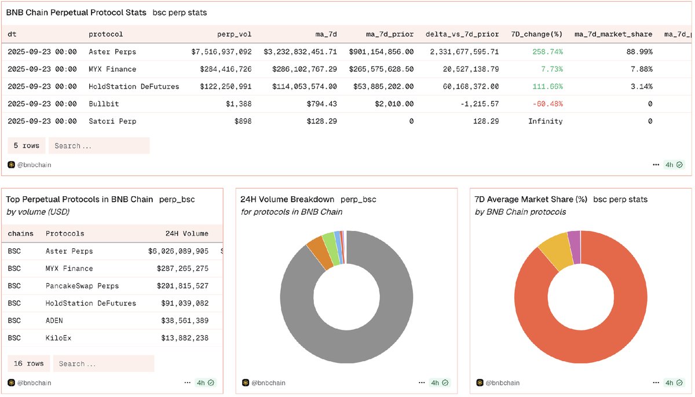This screenshot has height=397, width=695.
Task: Open 'bsc perp stats' query link in stats table title
Action: tap(180, 12)
